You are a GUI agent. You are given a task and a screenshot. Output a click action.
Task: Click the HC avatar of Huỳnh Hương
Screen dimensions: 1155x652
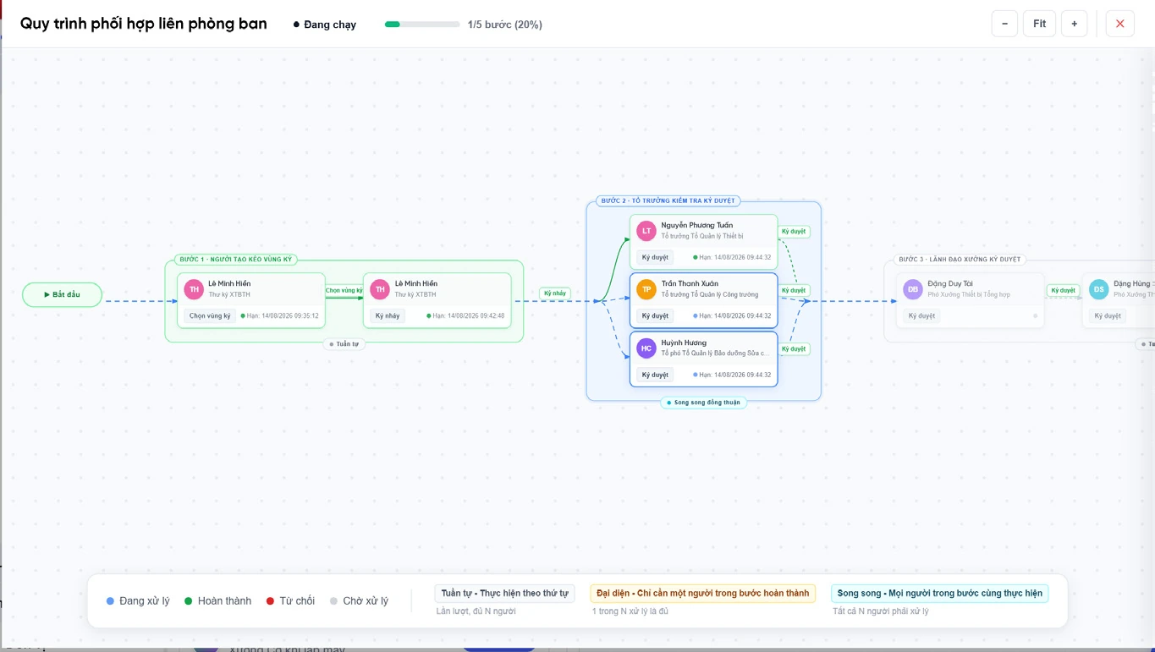coord(646,348)
